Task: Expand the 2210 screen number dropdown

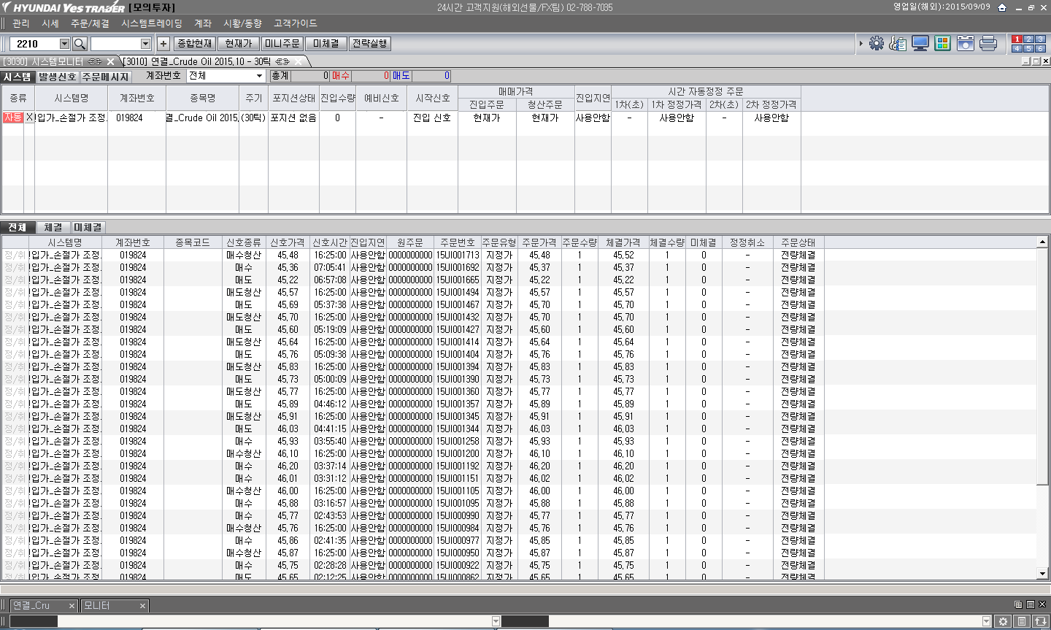Action: pos(64,44)
